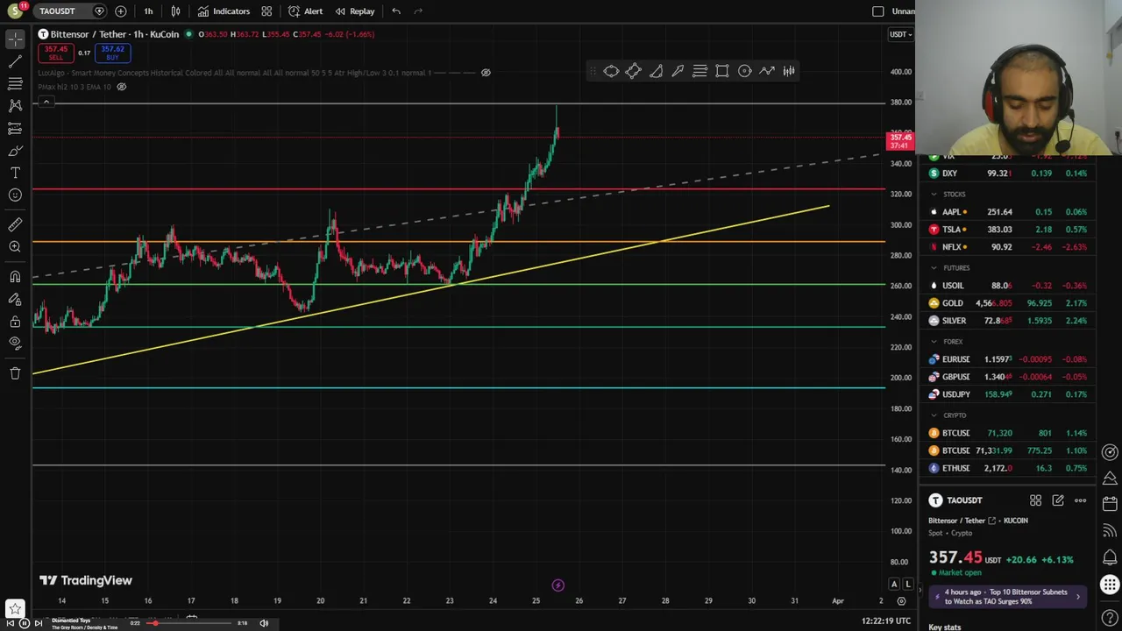
Task: Toggle LuxAlgo Smart Money Concepts visibility
Action: click(486, 73)
